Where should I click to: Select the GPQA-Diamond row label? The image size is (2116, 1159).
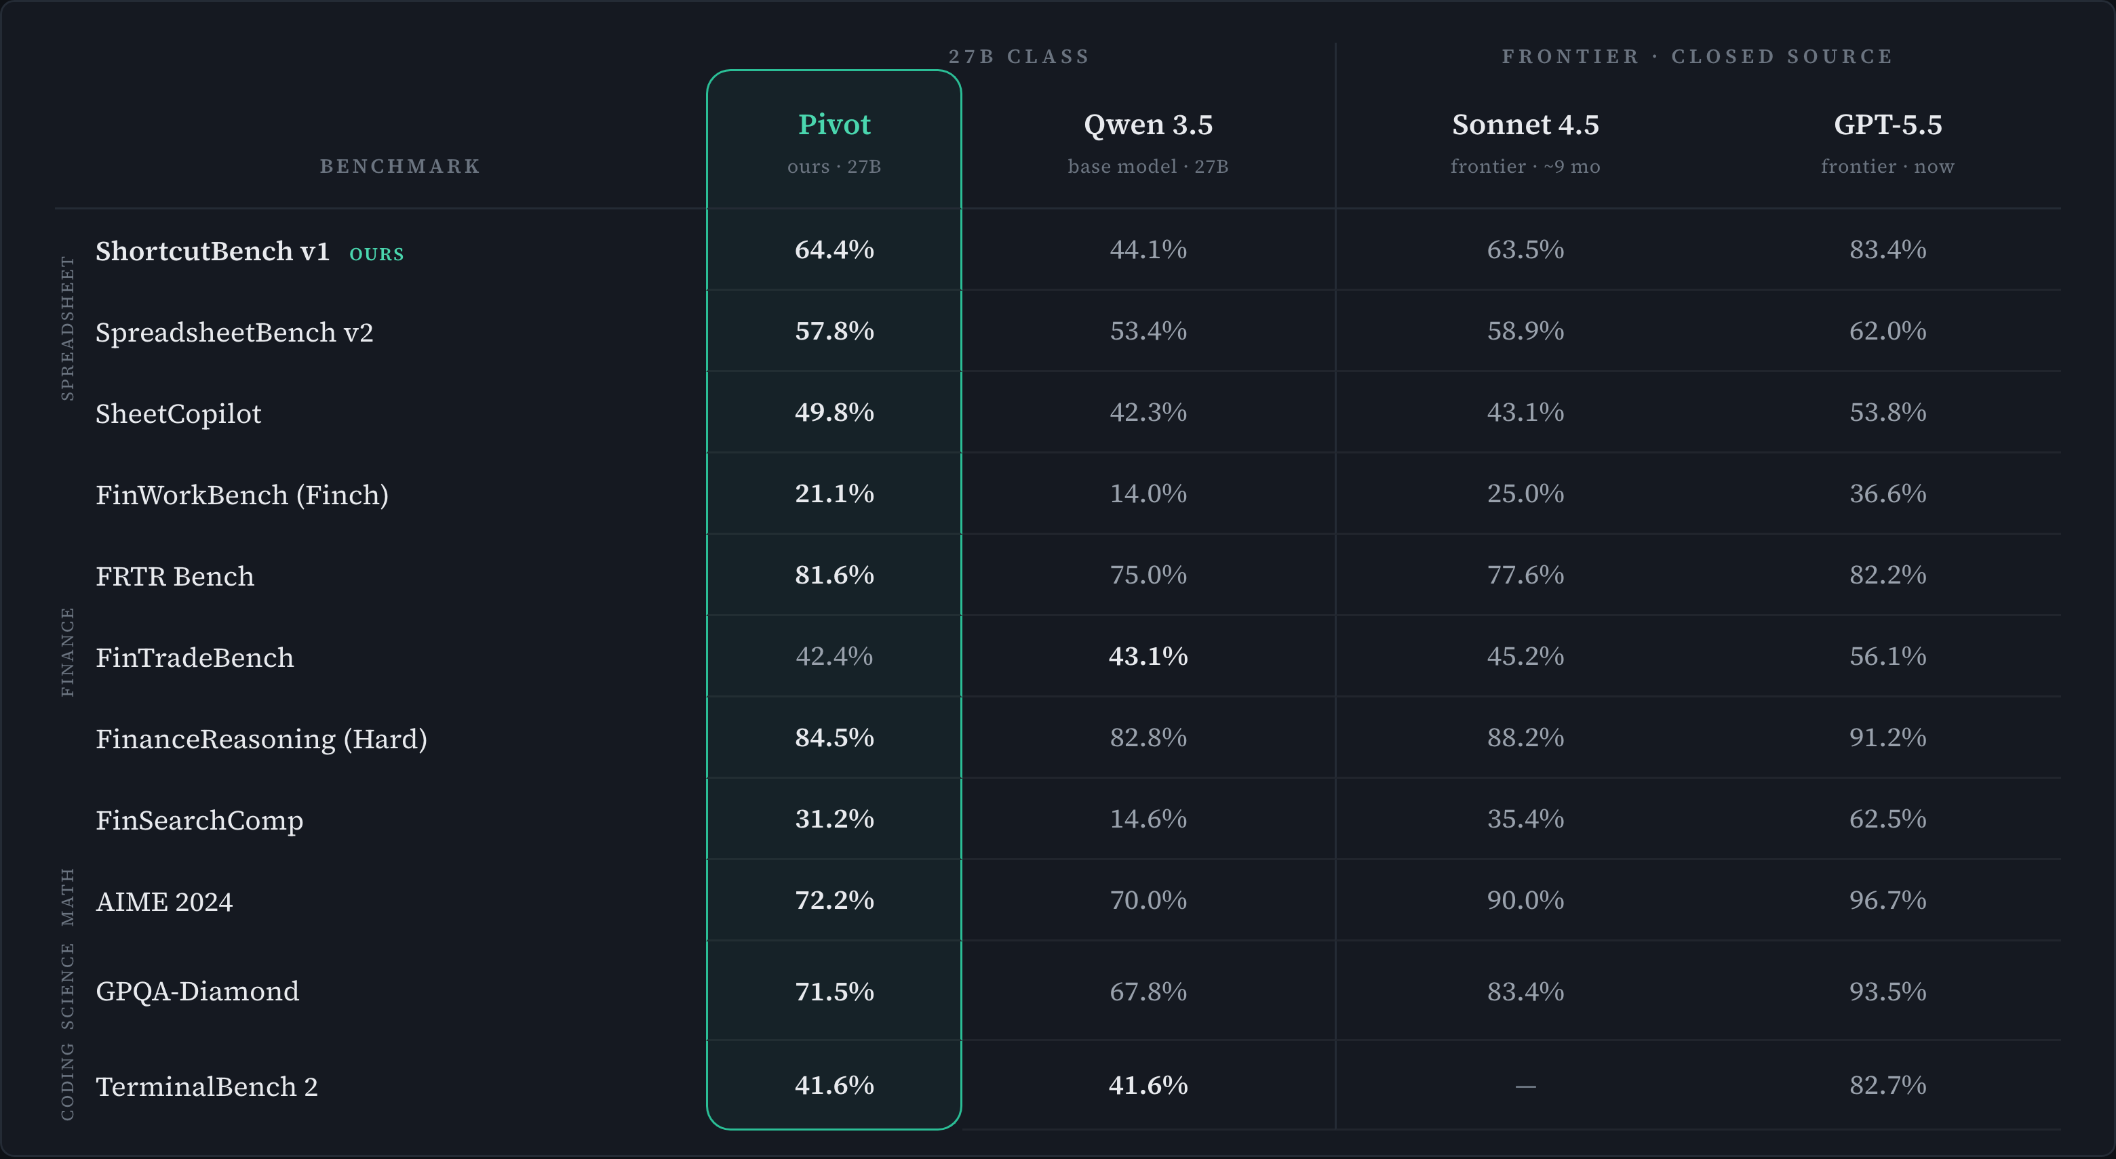(197, 992)
